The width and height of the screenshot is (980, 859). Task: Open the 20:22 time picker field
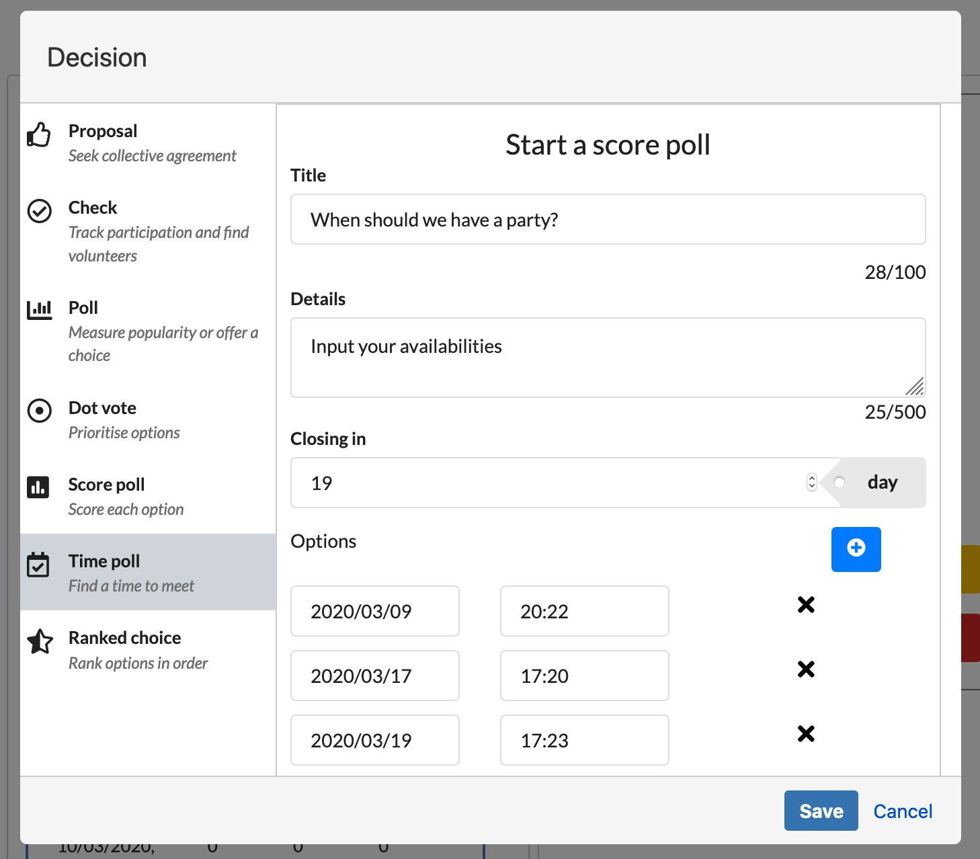coord(584,611)
